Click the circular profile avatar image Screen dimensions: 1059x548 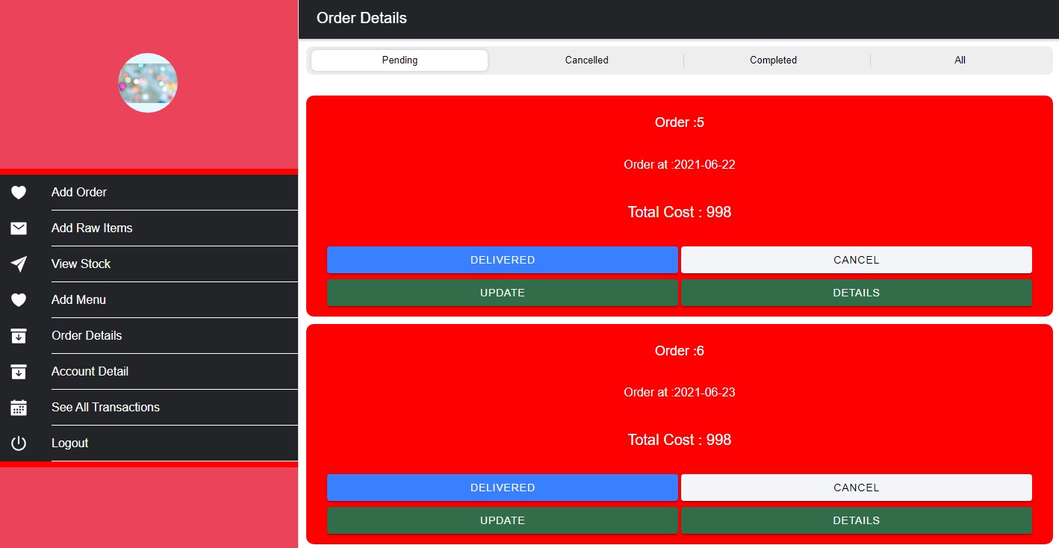(148, 83)
